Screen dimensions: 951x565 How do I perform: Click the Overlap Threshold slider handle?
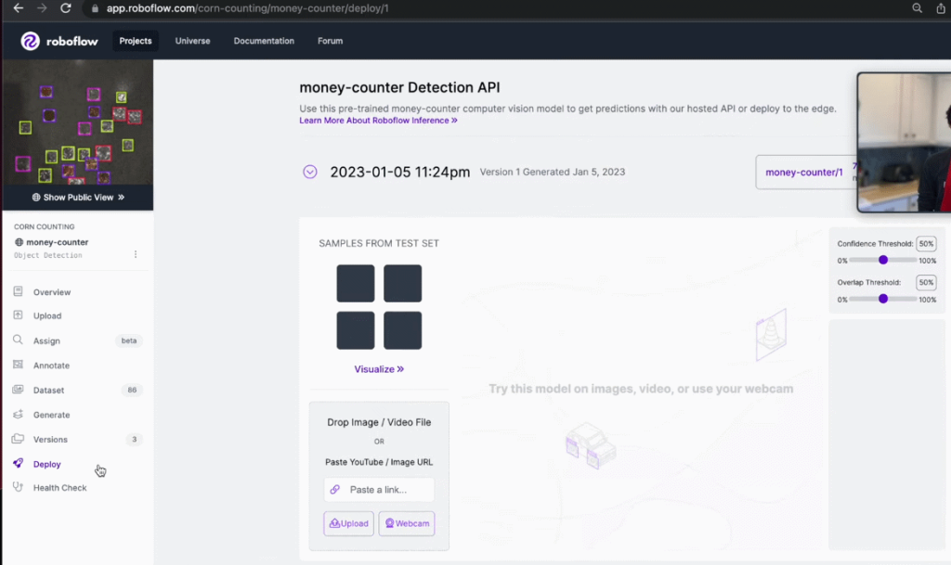tap(883, 299)
